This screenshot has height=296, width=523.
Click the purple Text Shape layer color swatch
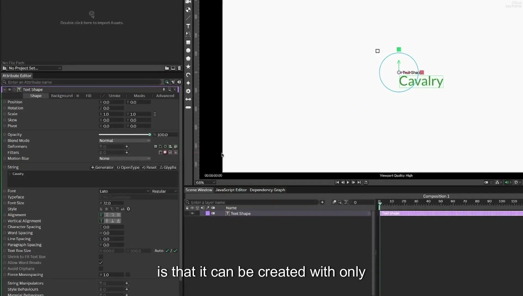tap(208, 213)
